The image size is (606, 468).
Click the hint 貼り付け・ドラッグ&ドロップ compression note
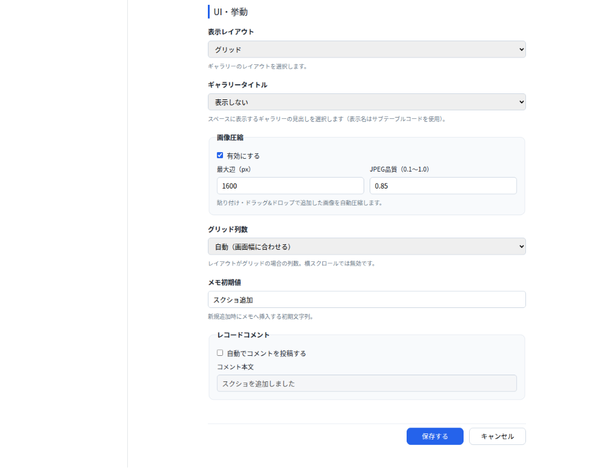click(x=300, y=203)
